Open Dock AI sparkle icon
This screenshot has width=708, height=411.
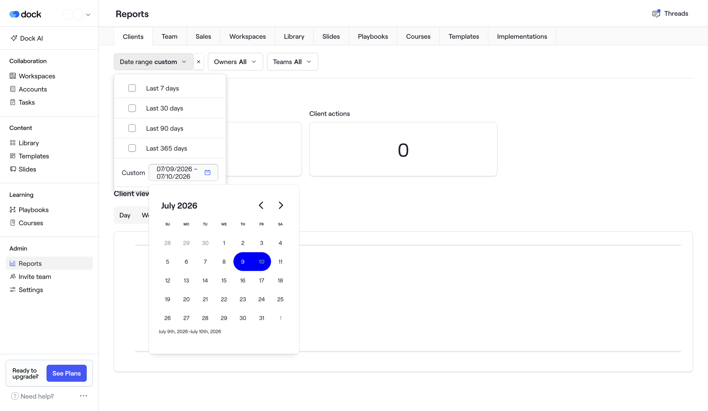tap(14, 38)
